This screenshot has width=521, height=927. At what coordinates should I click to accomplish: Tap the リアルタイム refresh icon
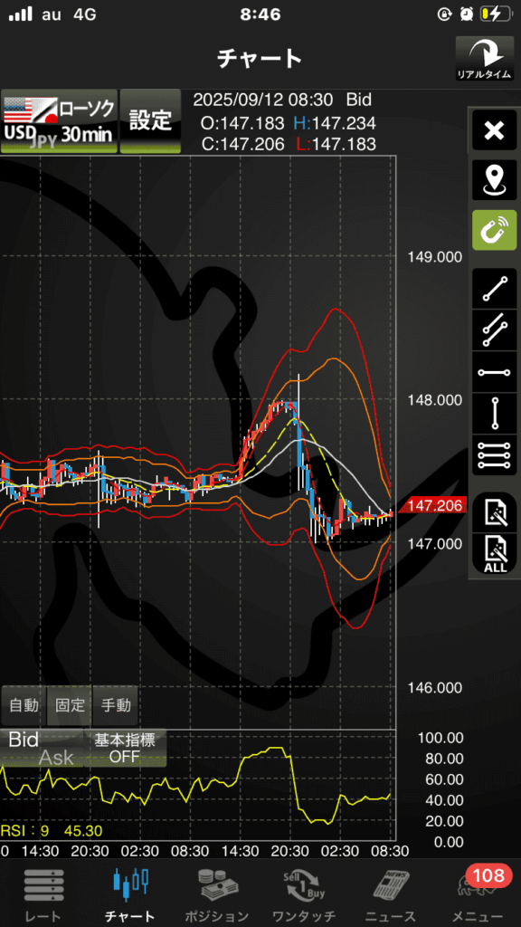coord(485,59)
